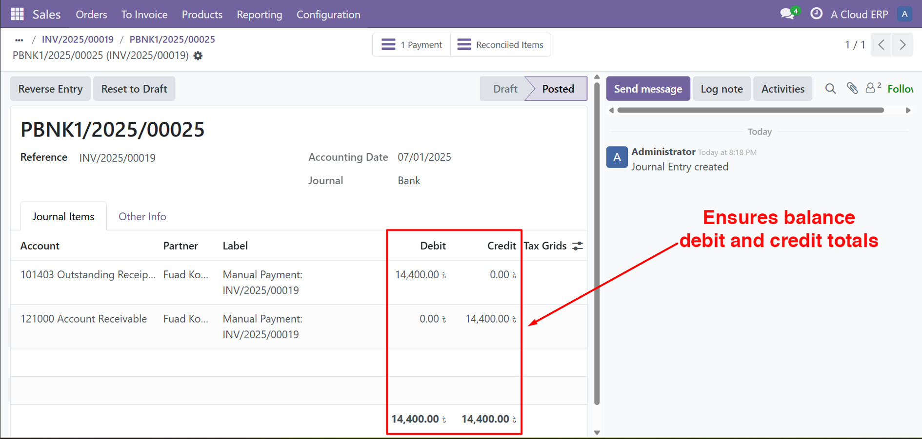Image resolution: width=922 pixels, height=439 pixels.
Task: Go to the previous record arrow
Action: coord(882,45)
